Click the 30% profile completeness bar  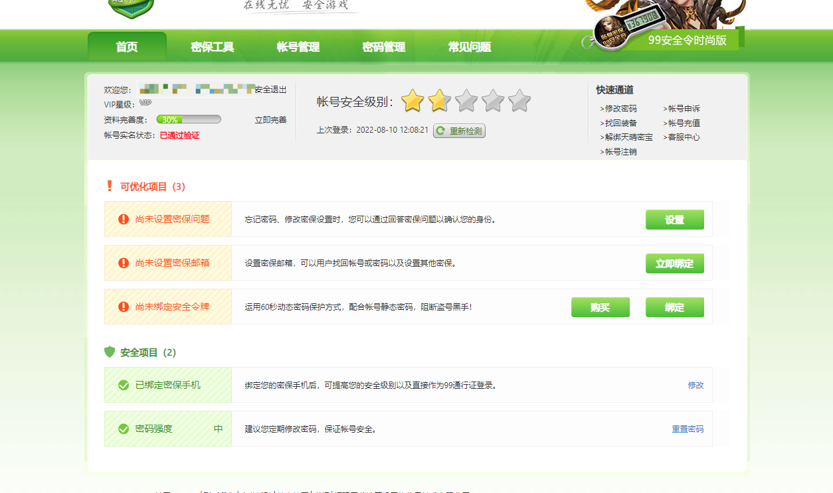point(189,119)
